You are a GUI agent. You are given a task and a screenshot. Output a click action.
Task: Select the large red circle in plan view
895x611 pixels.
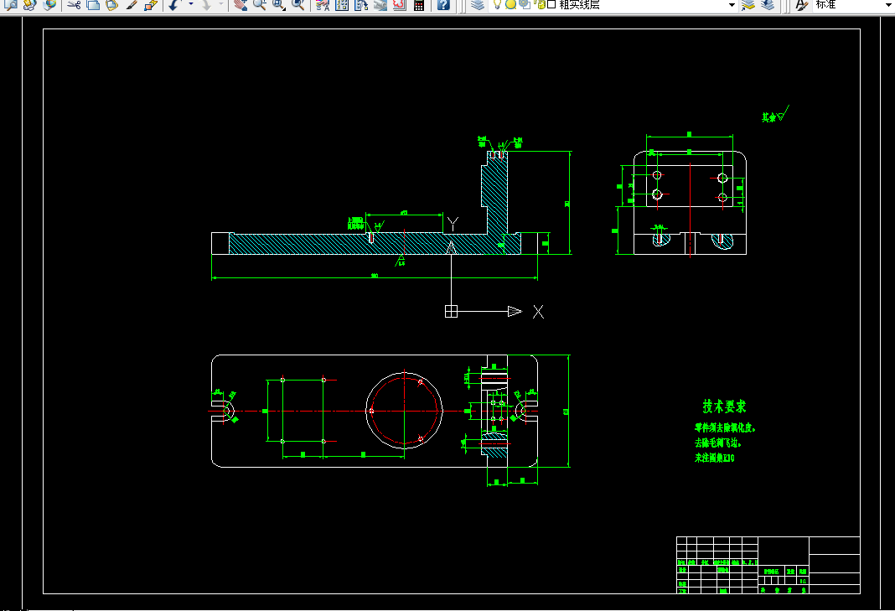[x=405, y=411]
